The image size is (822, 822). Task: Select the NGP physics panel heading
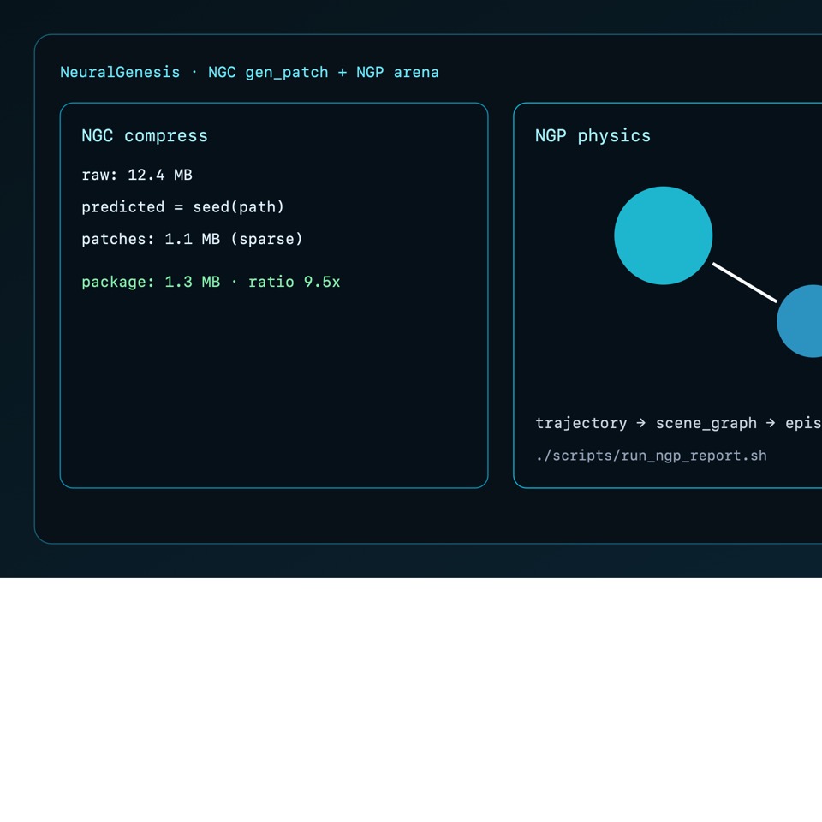pyautogui.click(x=593, y=136)
